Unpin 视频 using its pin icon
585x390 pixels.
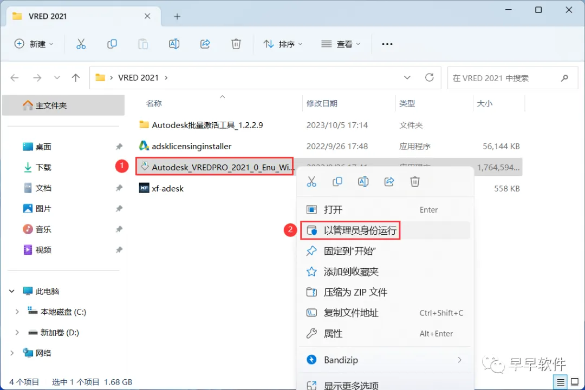[119, 249]
